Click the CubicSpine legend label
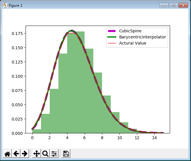This screenshot has width=191, height=161. (x=130, y=31)
